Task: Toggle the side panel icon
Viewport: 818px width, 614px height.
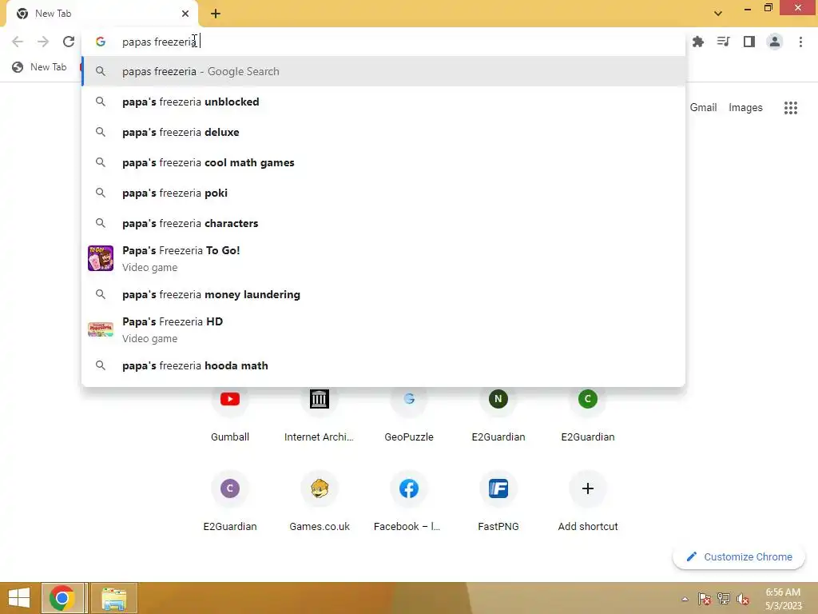Action: click(749, 42)
